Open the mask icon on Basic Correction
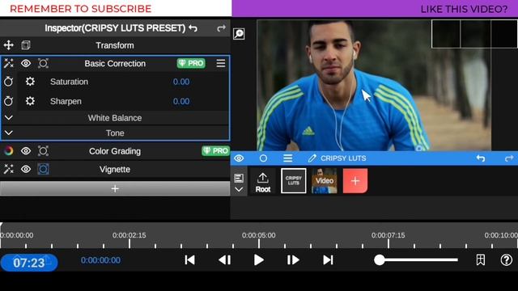Viewport: 518px width, 291px height. tap(43, 63)
